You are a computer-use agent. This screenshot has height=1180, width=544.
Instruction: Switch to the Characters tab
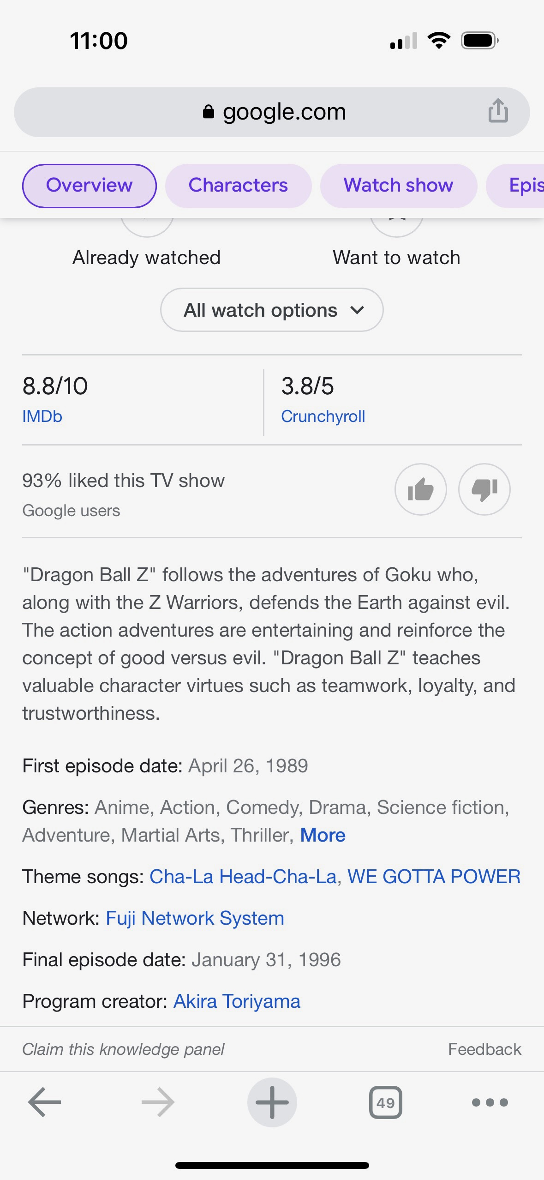238,186
